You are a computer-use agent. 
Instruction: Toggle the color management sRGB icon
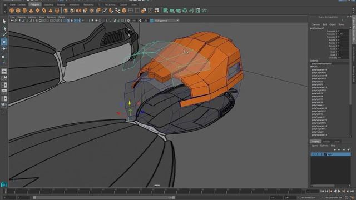151,21
